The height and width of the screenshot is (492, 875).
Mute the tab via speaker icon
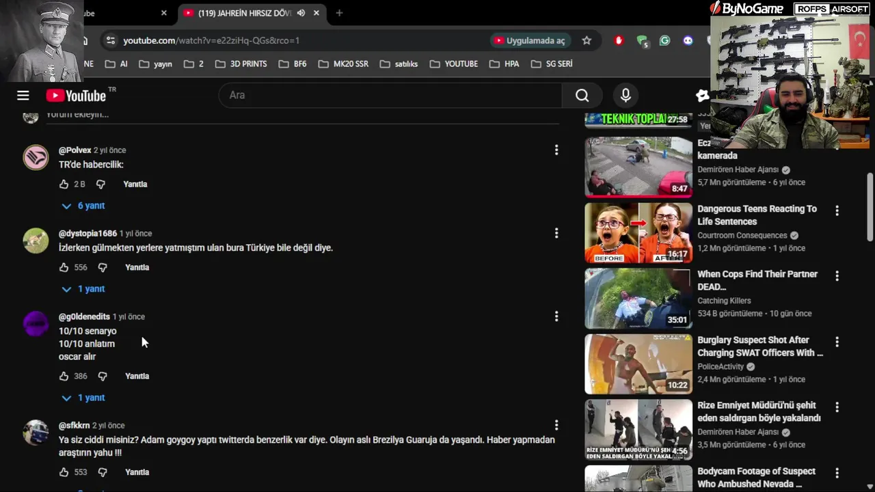tap(301, 13)
